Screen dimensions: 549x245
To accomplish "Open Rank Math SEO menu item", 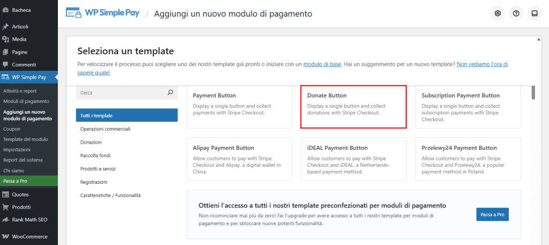I will 29,220.
